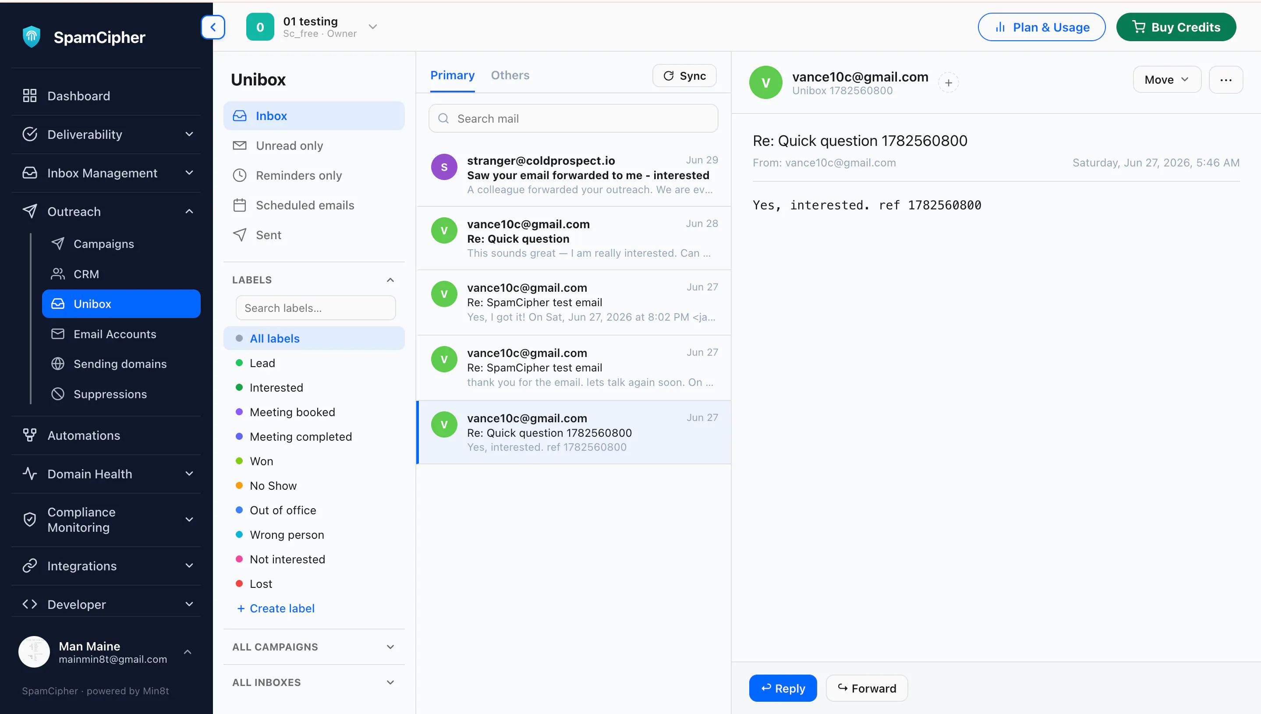The image size is (1261, 714).
Task: Show Reminders only
Action: (x=314, y=176)
